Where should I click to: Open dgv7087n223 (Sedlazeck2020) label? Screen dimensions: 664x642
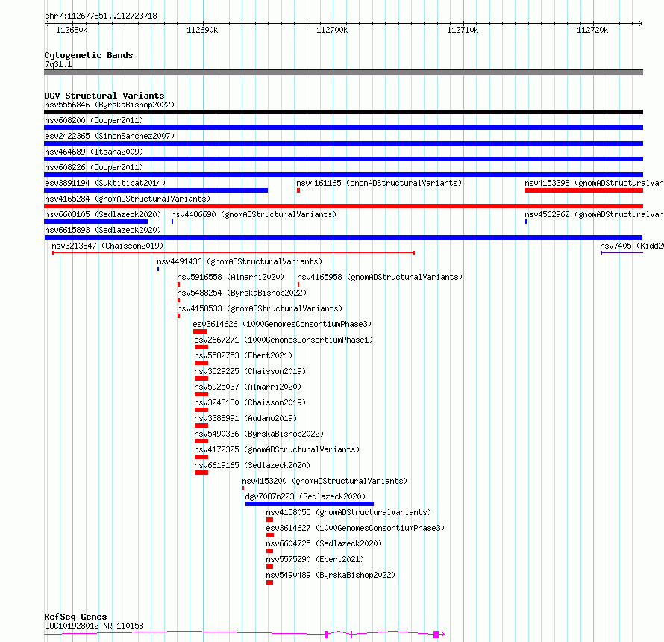pos(305,496)
